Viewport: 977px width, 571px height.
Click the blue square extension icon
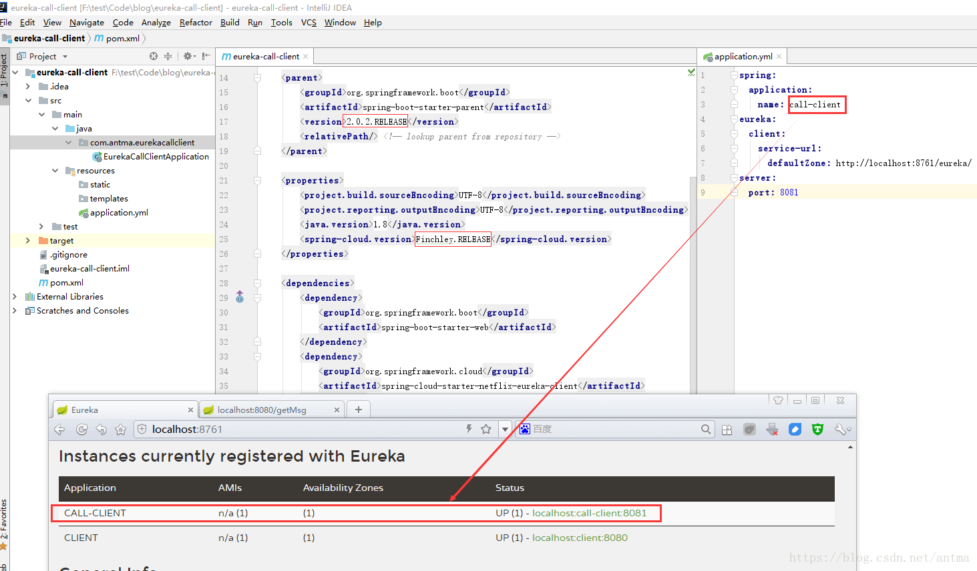(795, 430)
